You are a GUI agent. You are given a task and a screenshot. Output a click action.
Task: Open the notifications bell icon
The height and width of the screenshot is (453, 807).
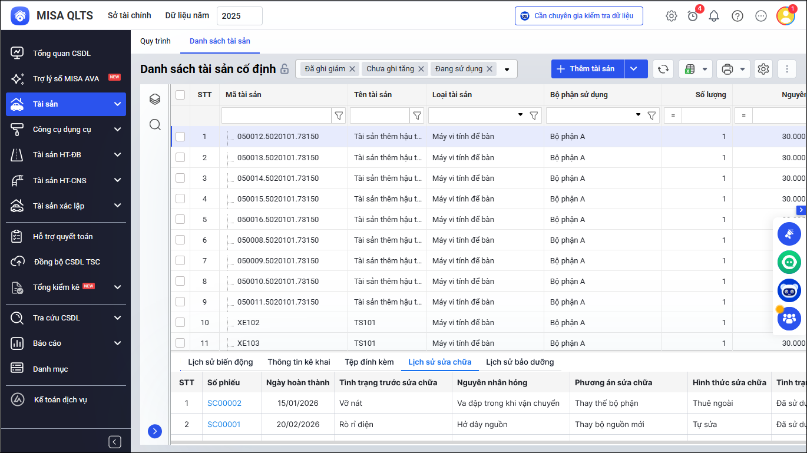(x=714, y=16)
